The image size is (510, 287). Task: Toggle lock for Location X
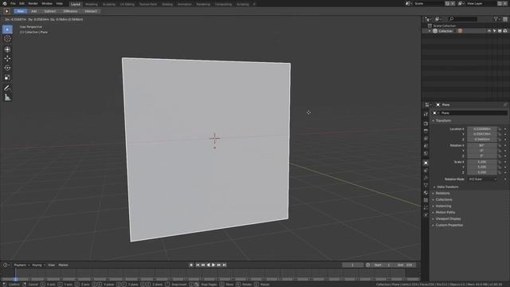pyautogui.click(x=500, y=129)
